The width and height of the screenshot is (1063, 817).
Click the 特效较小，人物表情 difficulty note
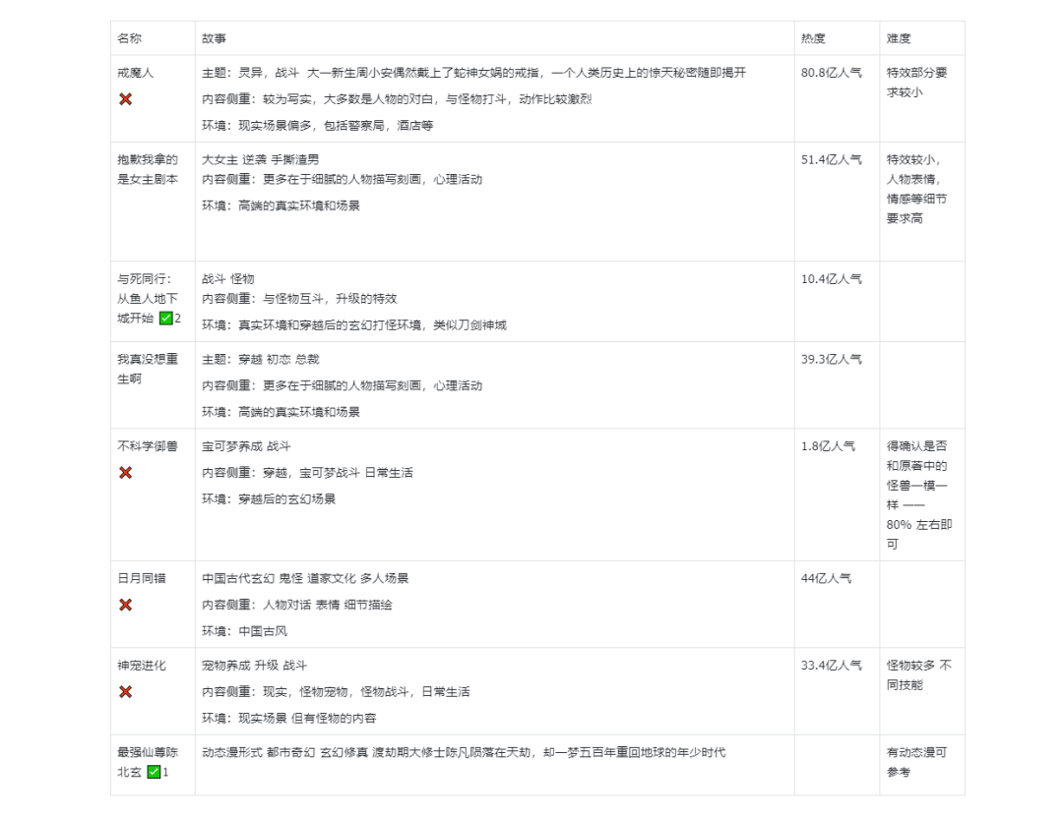917,189
